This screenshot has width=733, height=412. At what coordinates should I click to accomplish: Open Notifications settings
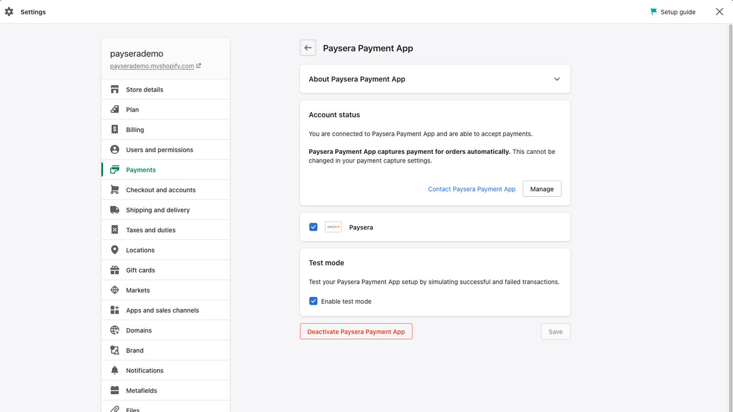[165, 370]
